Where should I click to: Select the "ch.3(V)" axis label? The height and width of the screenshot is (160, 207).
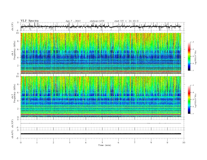pyautogui.click(x=13, y=124)
